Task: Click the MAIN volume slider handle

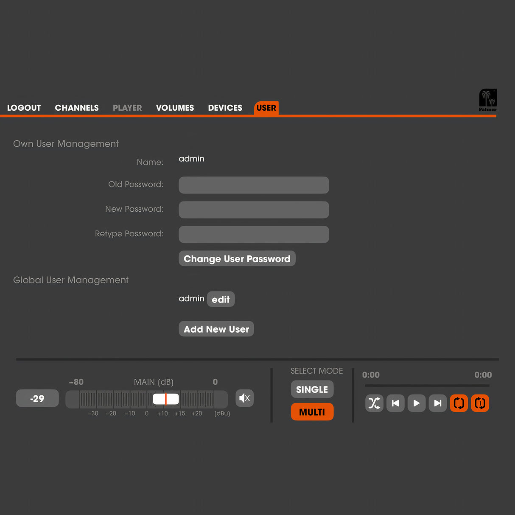Action: pyautogui.click(x=165, y=399)
